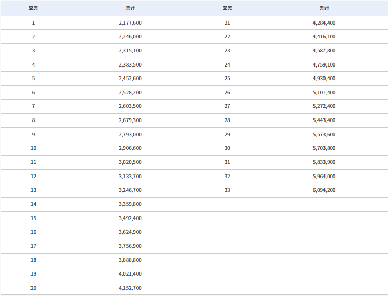This screenshot has height=296, width=388.
Task: Select the value 4,416,100
Action: [324, 37]
